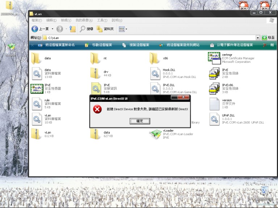Open the 檔案(F) menu

[37, 20]
